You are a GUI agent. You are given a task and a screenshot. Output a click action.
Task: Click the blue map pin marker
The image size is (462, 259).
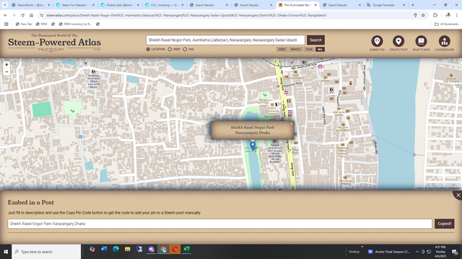253,145
